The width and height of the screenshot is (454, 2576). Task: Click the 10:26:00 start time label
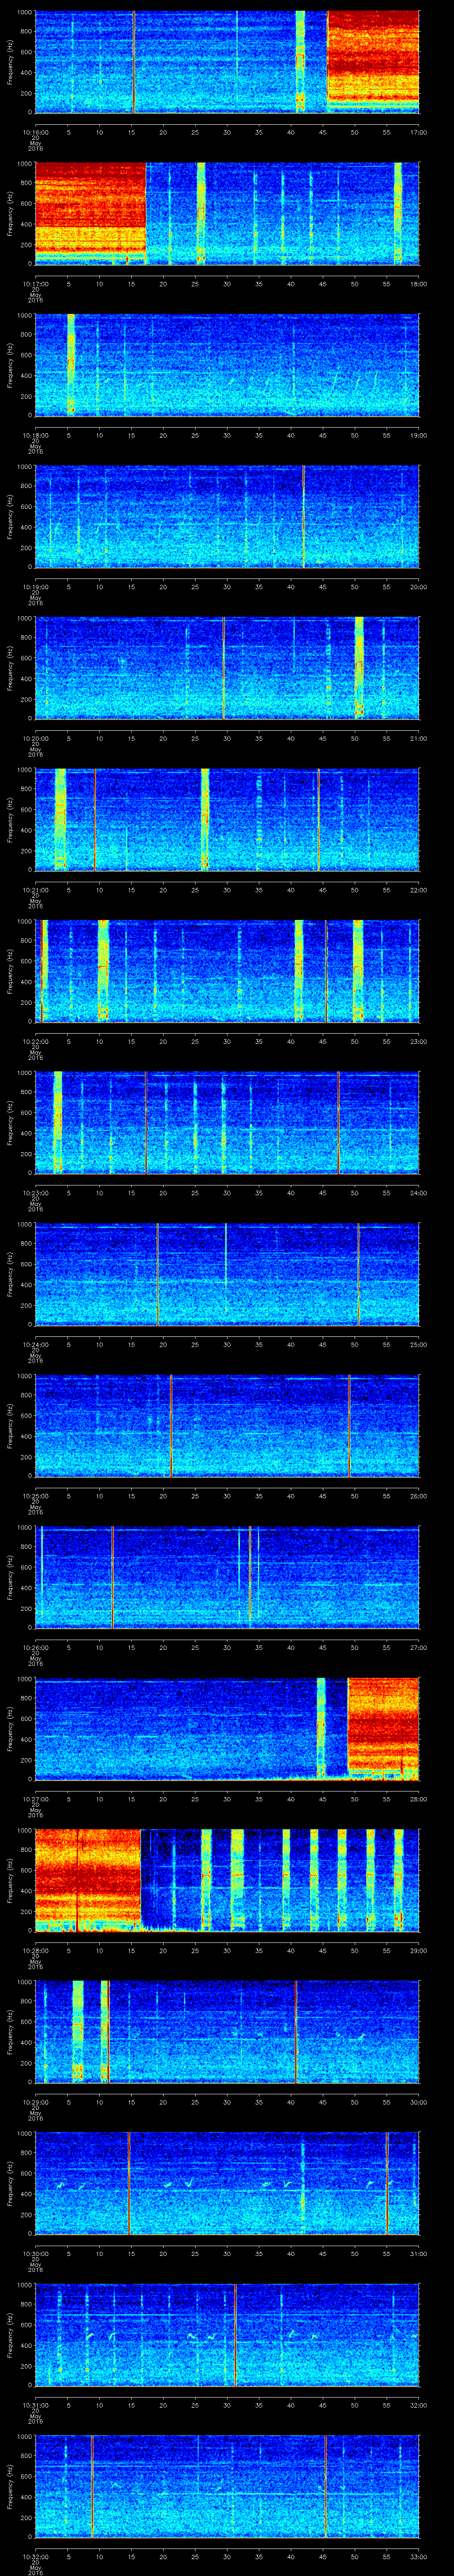[35, 1647]
